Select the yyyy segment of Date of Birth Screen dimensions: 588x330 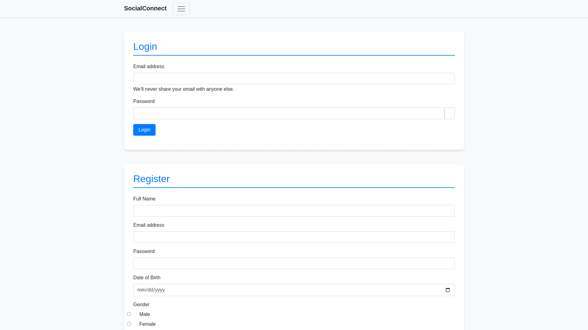pyautogui.click(x=160, y=290)
